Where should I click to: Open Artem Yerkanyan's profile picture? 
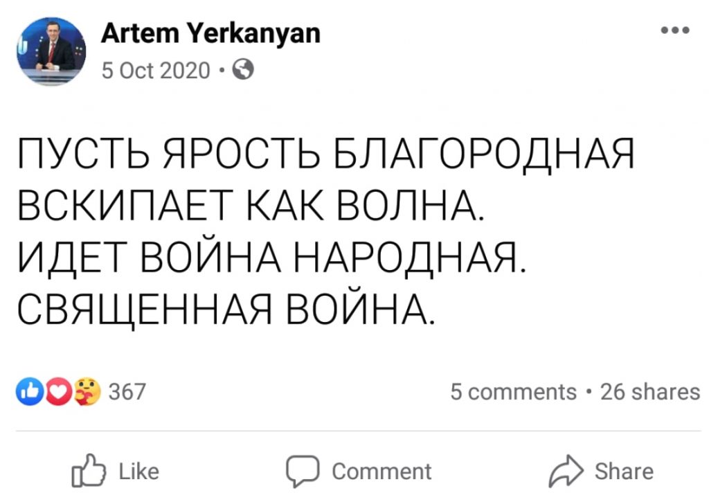point(51,51)
